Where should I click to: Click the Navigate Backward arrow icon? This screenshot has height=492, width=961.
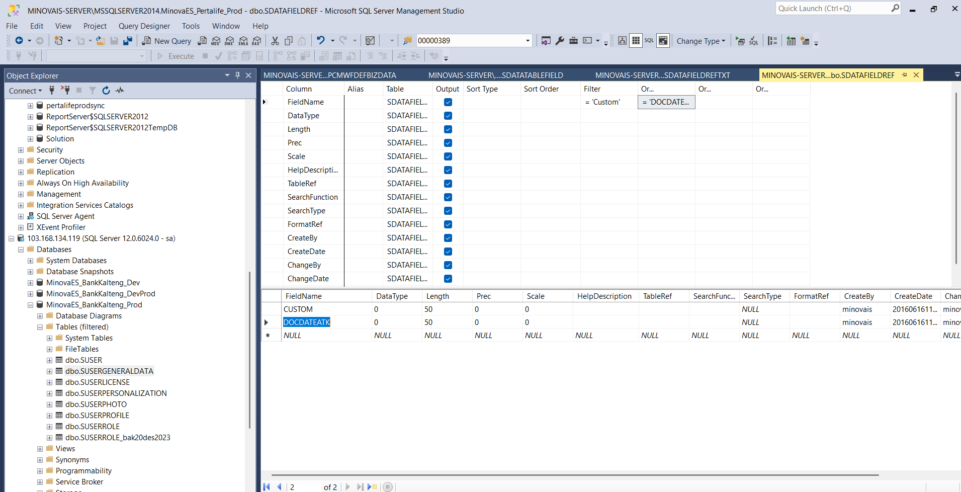(x=19, y=41)
